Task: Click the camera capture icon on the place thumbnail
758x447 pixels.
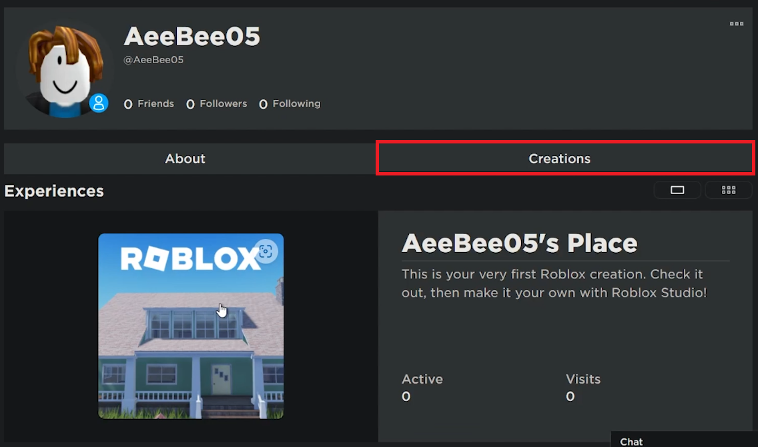Action: 266,252
